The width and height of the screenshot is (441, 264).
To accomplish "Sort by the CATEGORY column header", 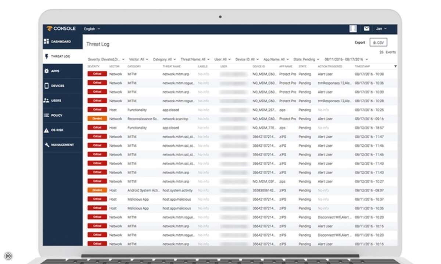I will coord(134,66).
